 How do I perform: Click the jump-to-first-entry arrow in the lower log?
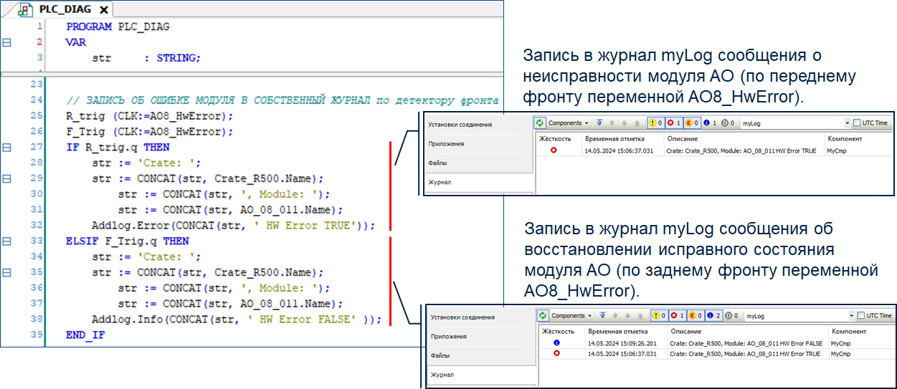pos(601,315)
